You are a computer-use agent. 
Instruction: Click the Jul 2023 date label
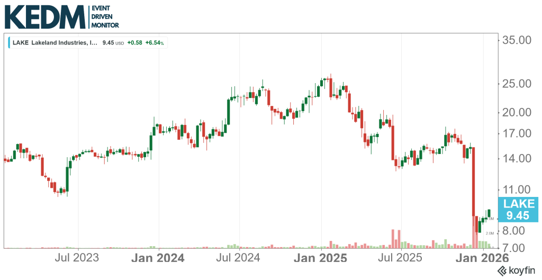77,258
